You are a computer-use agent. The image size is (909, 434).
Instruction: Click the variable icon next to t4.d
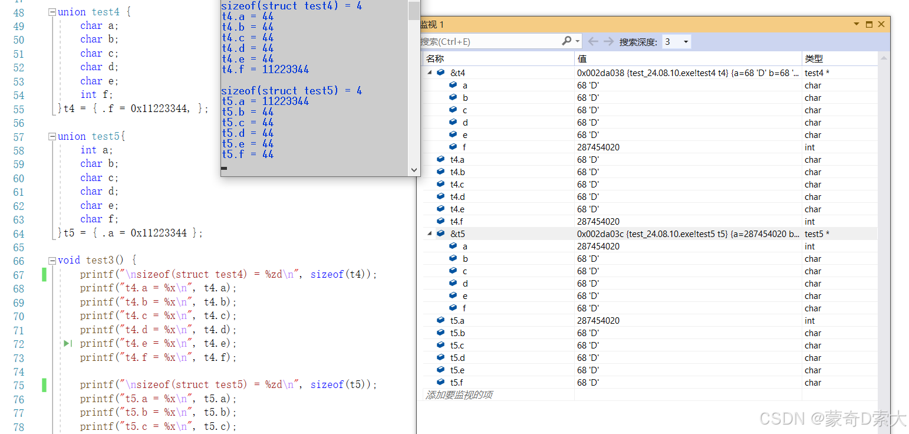click(x=440, y=196)
